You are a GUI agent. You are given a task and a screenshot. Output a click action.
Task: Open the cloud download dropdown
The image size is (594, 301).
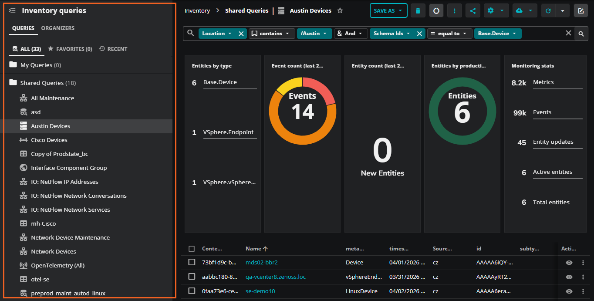(x=524, y=11)
